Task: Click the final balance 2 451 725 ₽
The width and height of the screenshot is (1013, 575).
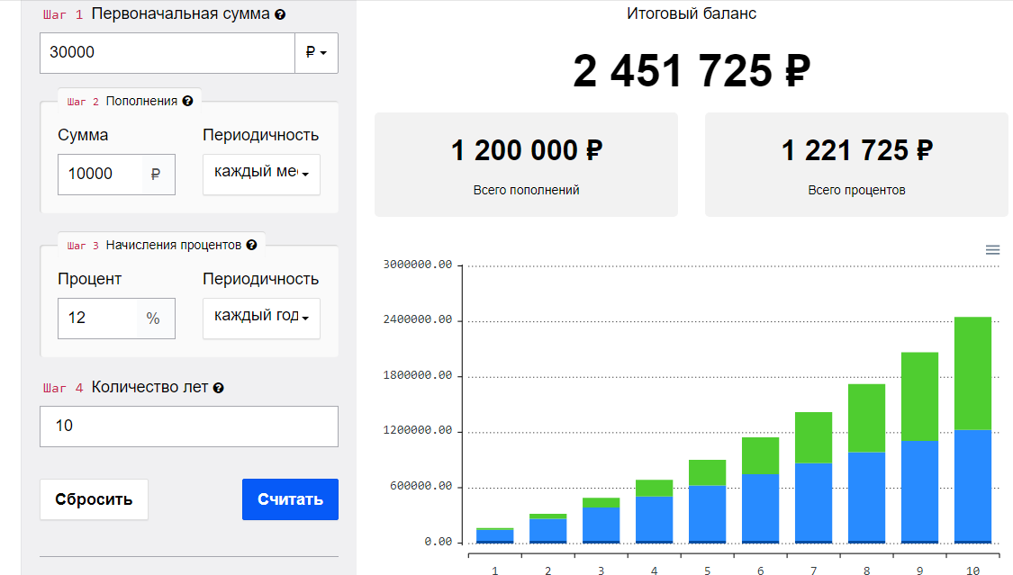Action: coord(692,70)
